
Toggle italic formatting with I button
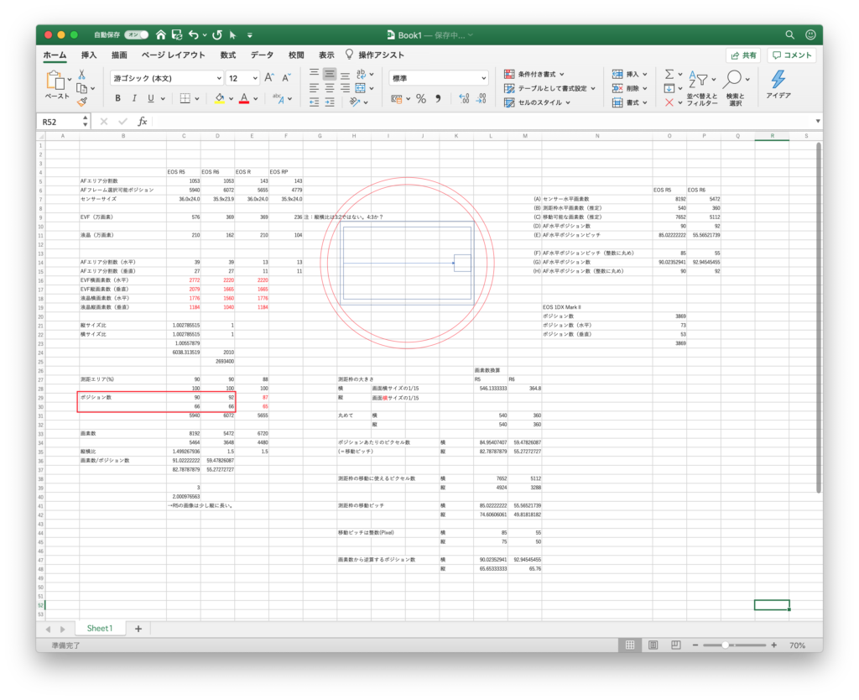pyautogui.click(x=135, y=98)
